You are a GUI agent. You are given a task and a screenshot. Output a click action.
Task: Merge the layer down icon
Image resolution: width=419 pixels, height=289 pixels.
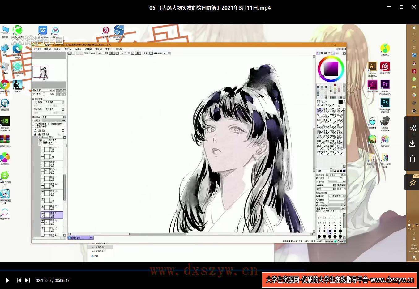tap(39, 134)
